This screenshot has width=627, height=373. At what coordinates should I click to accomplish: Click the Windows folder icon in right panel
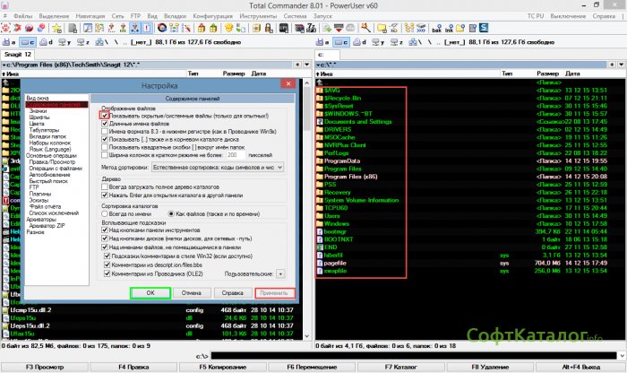[320, 223]
